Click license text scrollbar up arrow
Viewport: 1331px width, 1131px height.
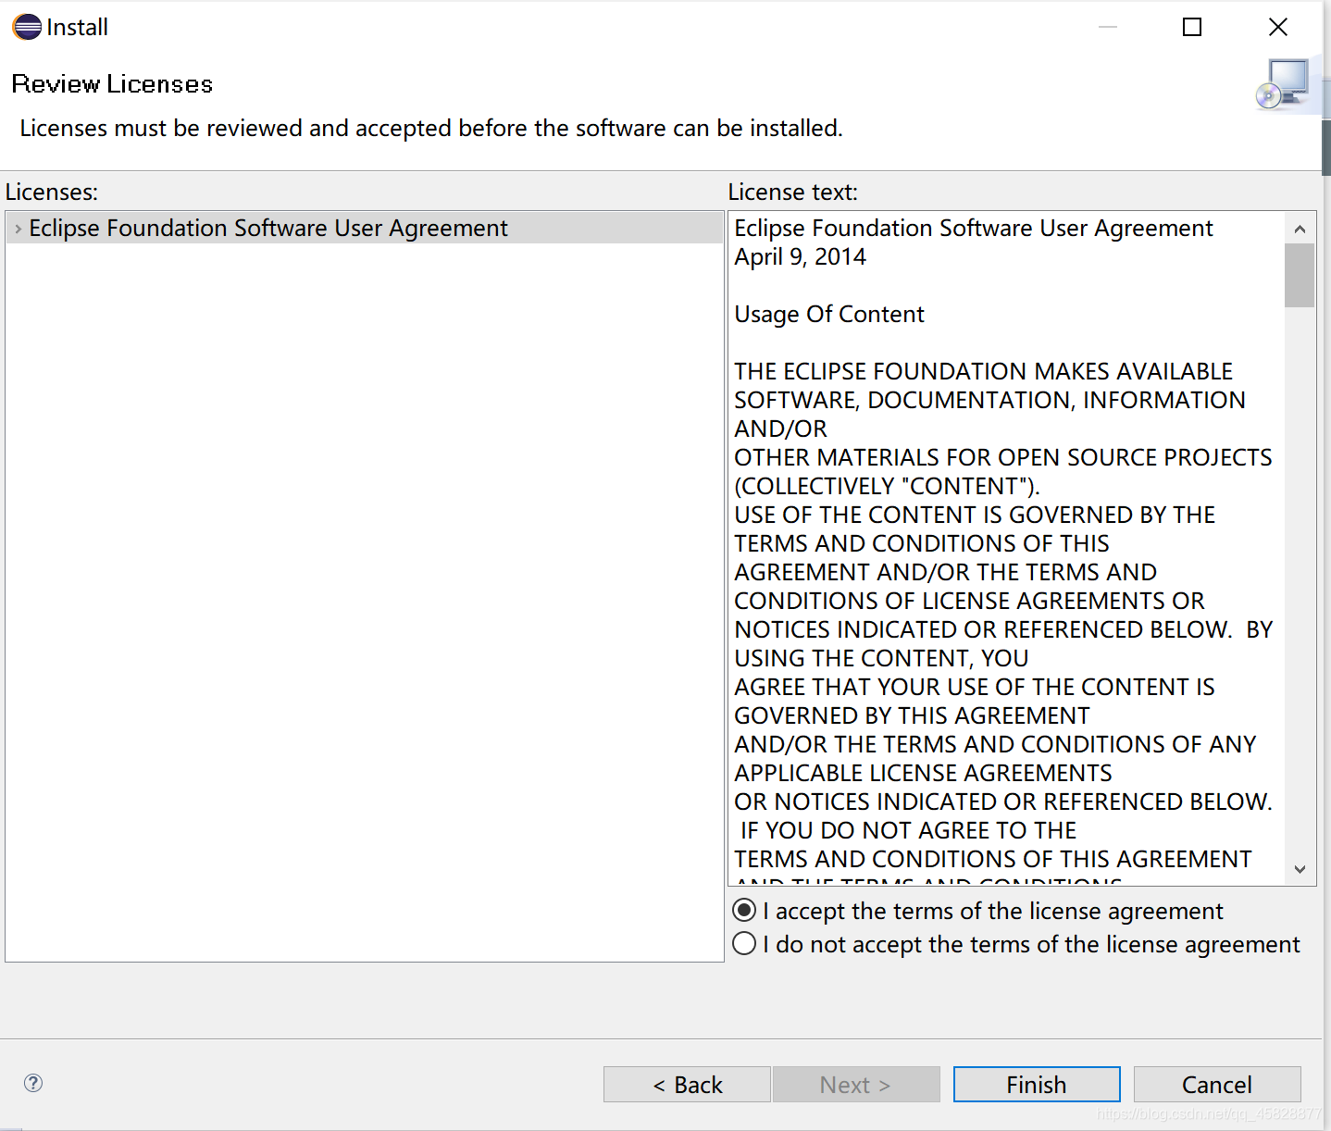1300,229
